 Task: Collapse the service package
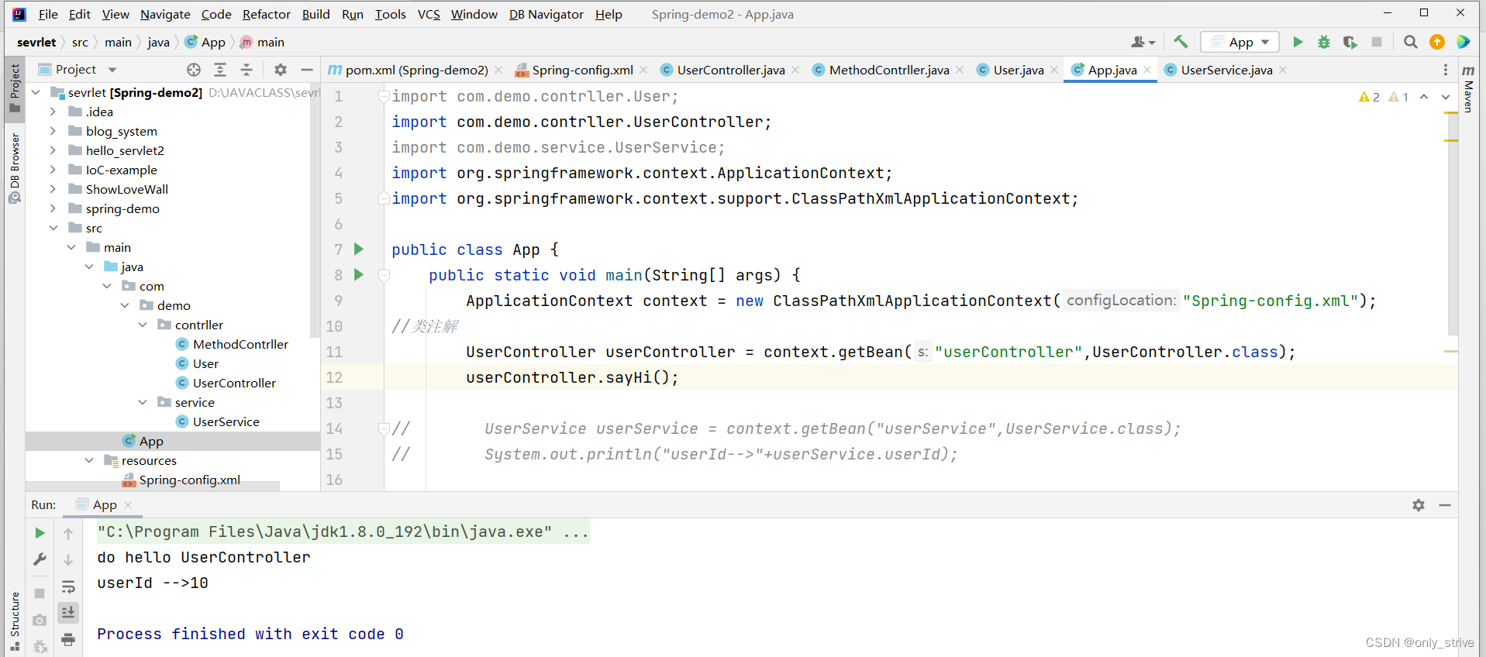pos(142,402)
